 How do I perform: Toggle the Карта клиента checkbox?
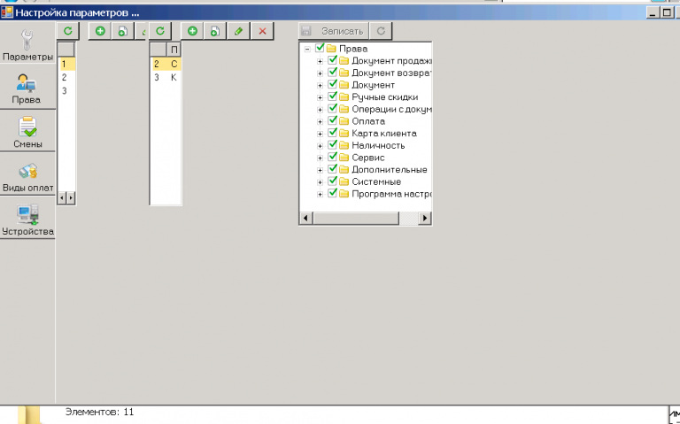[332, 132]
